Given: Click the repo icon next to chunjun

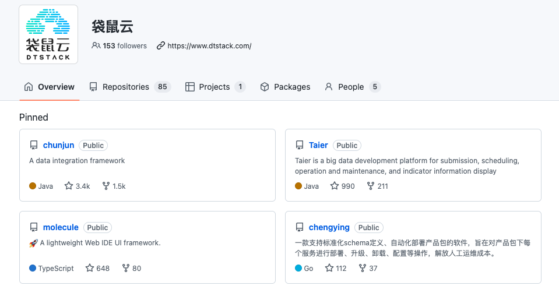Looking at the screenshot, I should coord(33,145).
